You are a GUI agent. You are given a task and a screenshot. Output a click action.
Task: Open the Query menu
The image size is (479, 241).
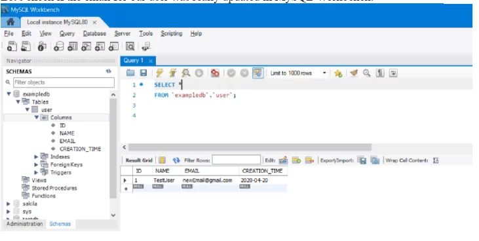point(67,33)
